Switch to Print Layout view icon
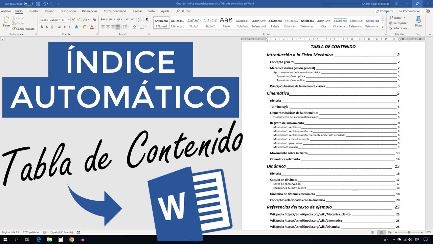Viewport: 433px width, 244px height. (381, 232)
